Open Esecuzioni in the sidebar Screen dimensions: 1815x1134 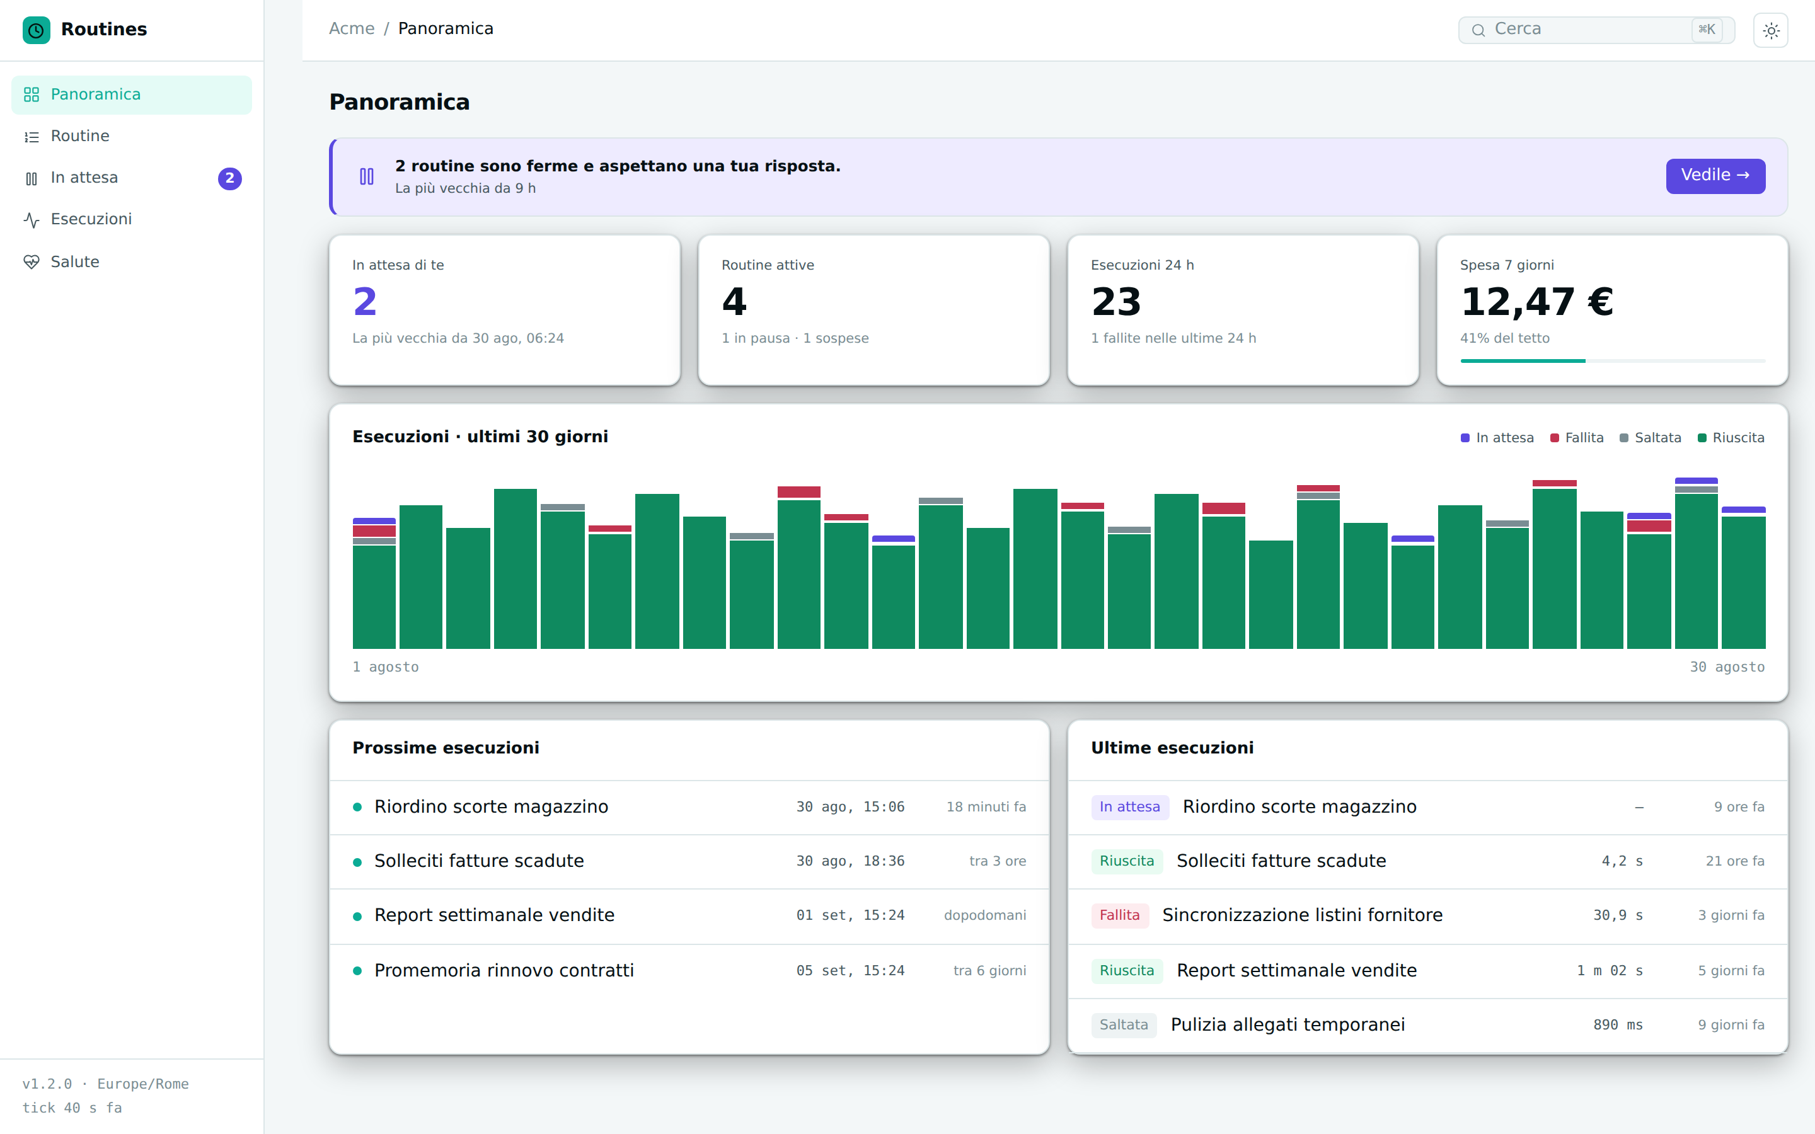click(132, 220)
